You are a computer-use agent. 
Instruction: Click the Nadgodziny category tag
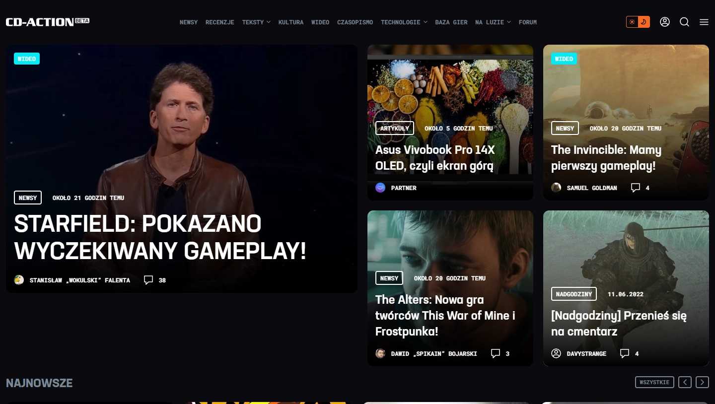574,294
